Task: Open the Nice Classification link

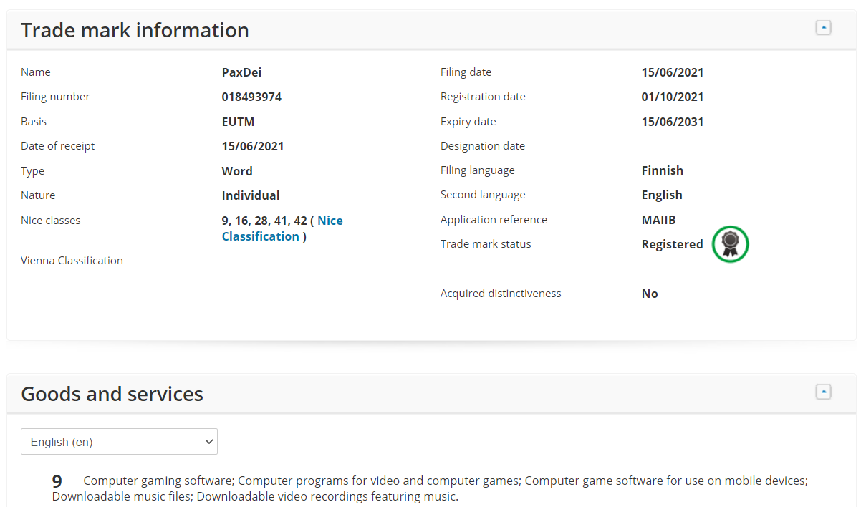Action: (x=282, y=228)
